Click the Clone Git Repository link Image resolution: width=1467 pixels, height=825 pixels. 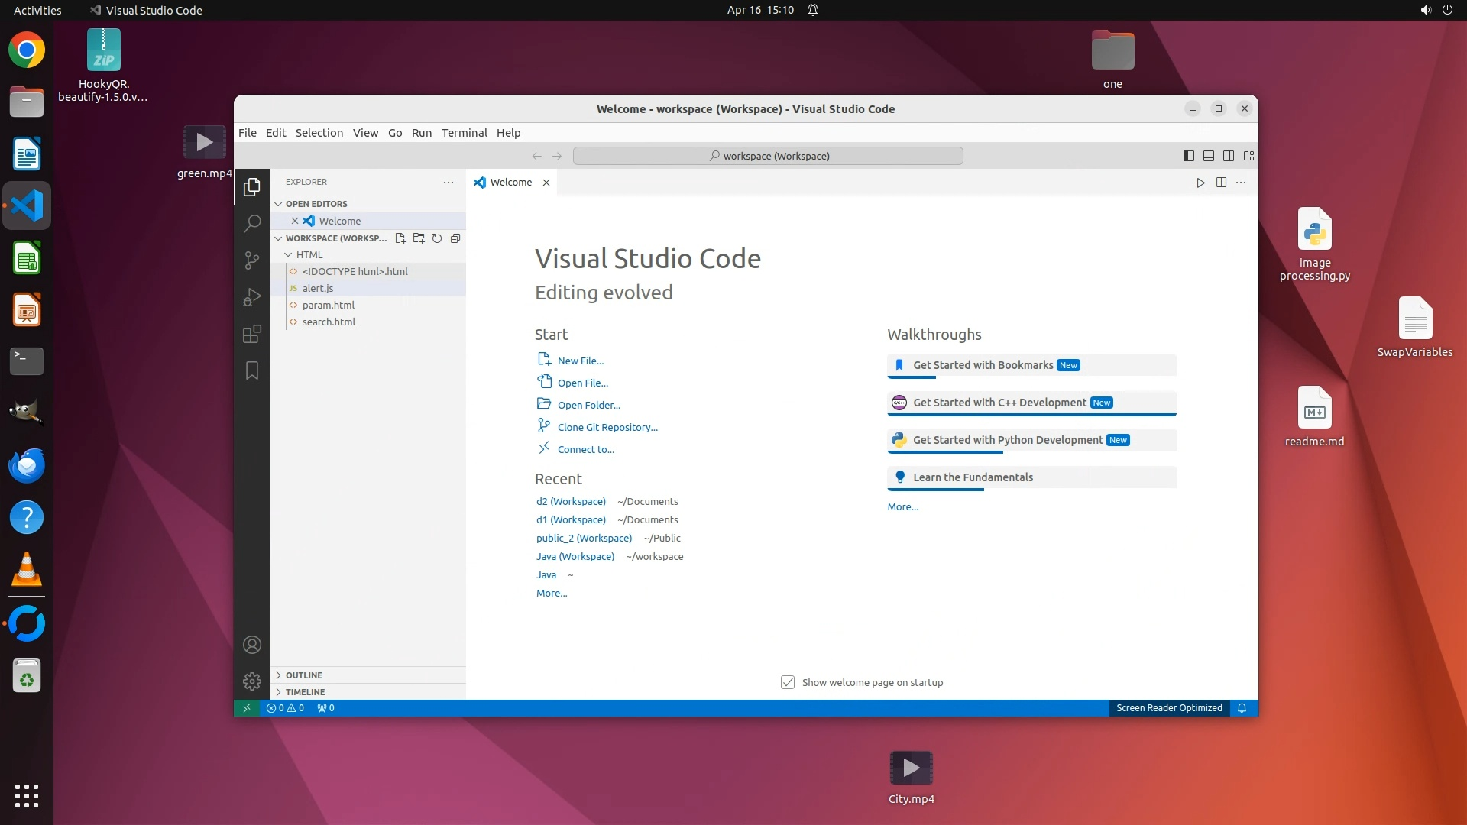click(x=607, y=427)
